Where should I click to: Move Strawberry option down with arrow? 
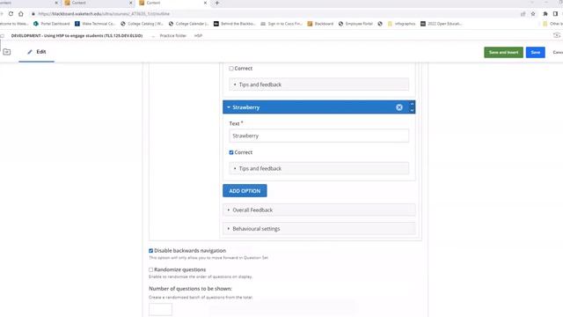[x=412, y=110]
